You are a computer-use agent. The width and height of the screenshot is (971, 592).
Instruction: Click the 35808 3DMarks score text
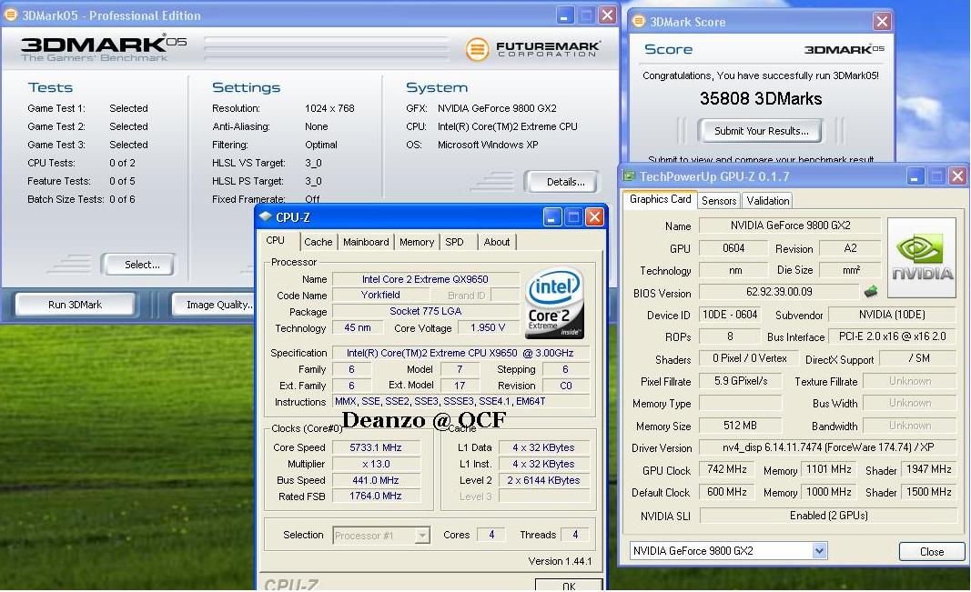tap(761, 98)
